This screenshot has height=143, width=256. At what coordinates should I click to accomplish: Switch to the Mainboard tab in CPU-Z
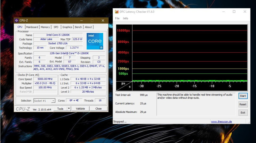click(32, 27)
